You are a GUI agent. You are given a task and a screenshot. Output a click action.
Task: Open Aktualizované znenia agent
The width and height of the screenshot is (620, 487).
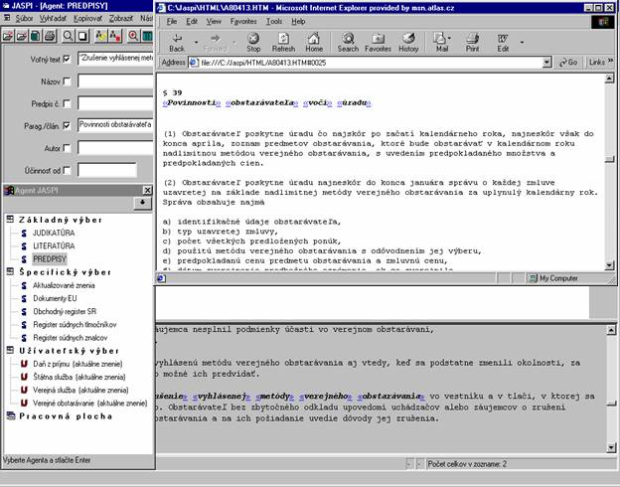[64, 285]
